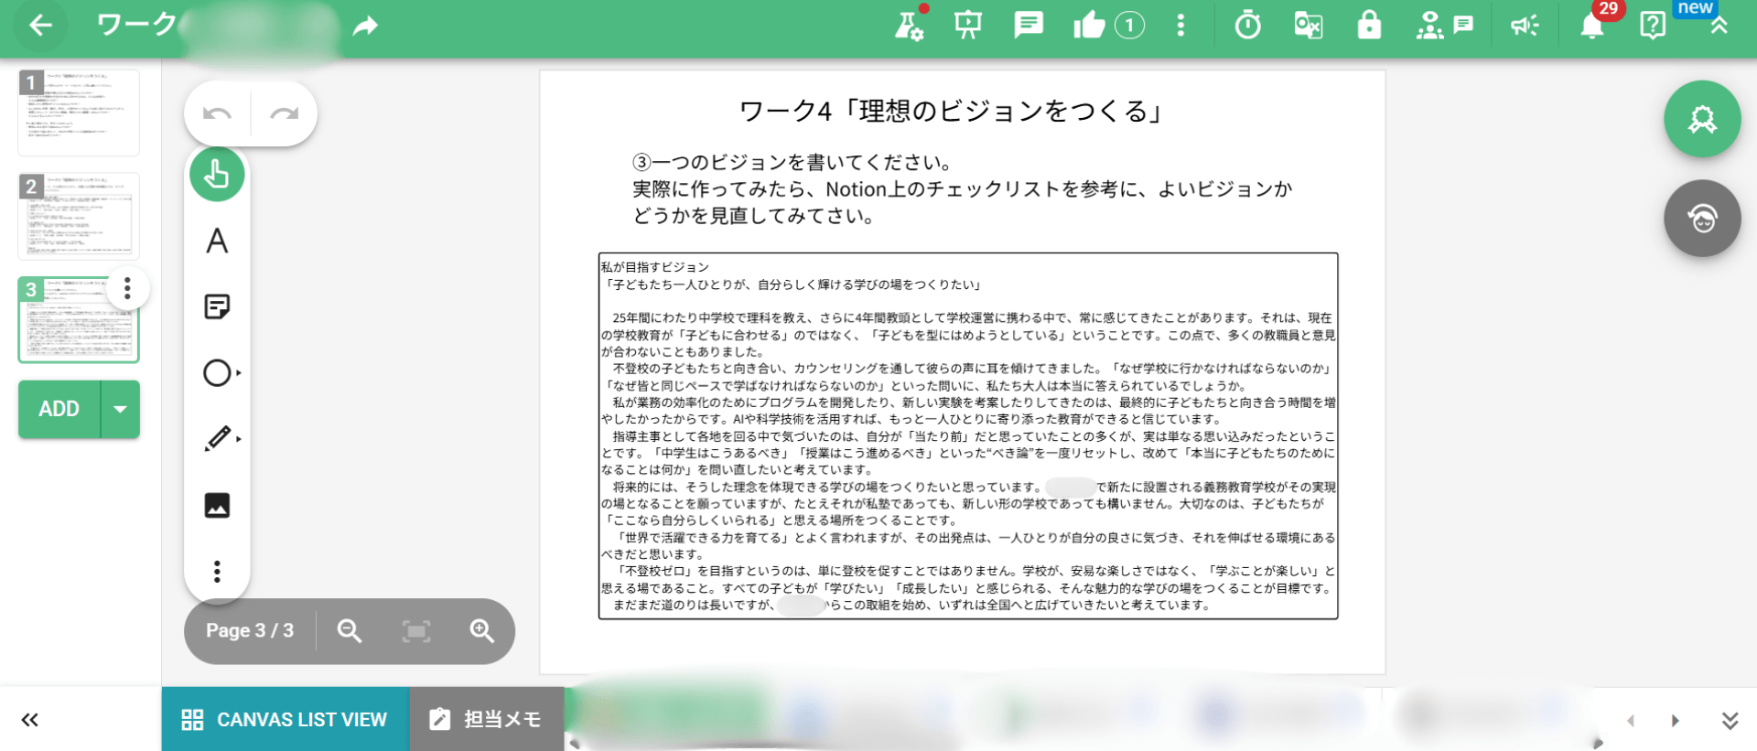Toggle the announcement megaphone icon
This screenshot has height=751, width=1757.
click(x=1525, y=26)
